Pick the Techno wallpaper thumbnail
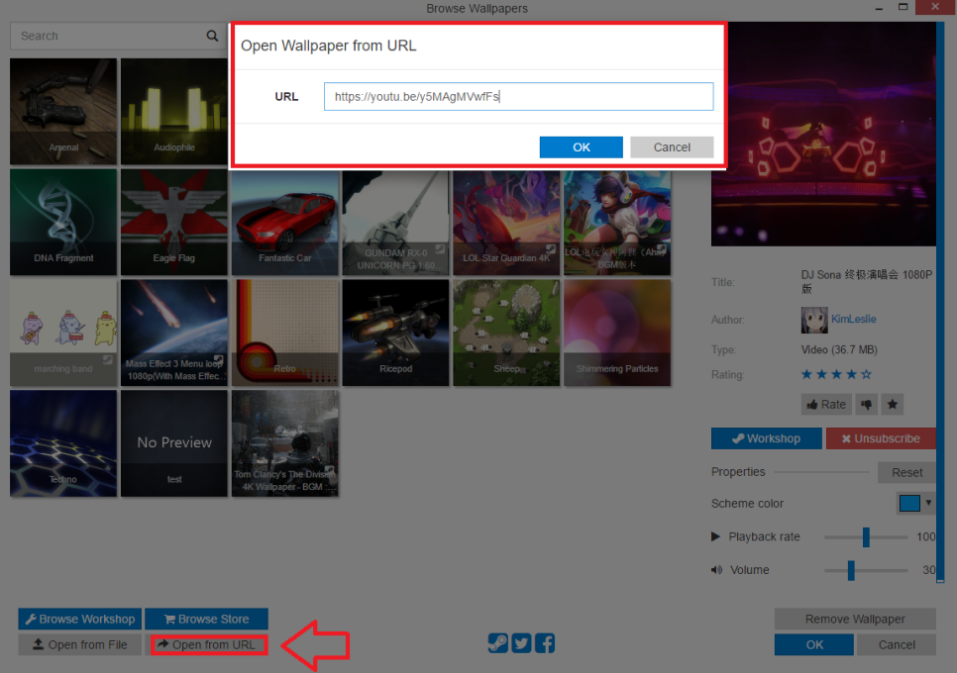Viewport: 957px width, 673px height. [x=63, y=443]
